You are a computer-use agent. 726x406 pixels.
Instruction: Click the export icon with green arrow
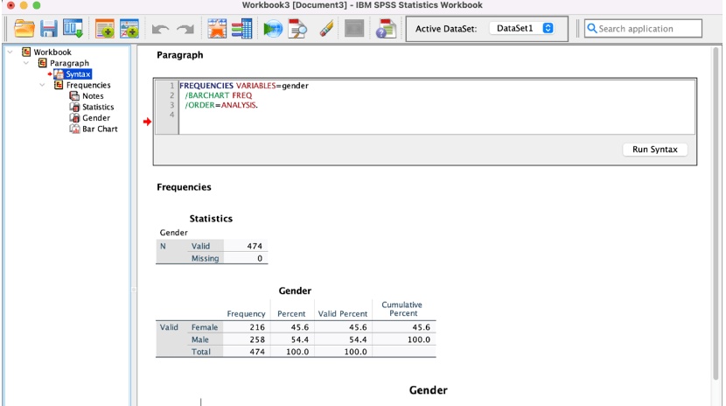tap(73, 29)
